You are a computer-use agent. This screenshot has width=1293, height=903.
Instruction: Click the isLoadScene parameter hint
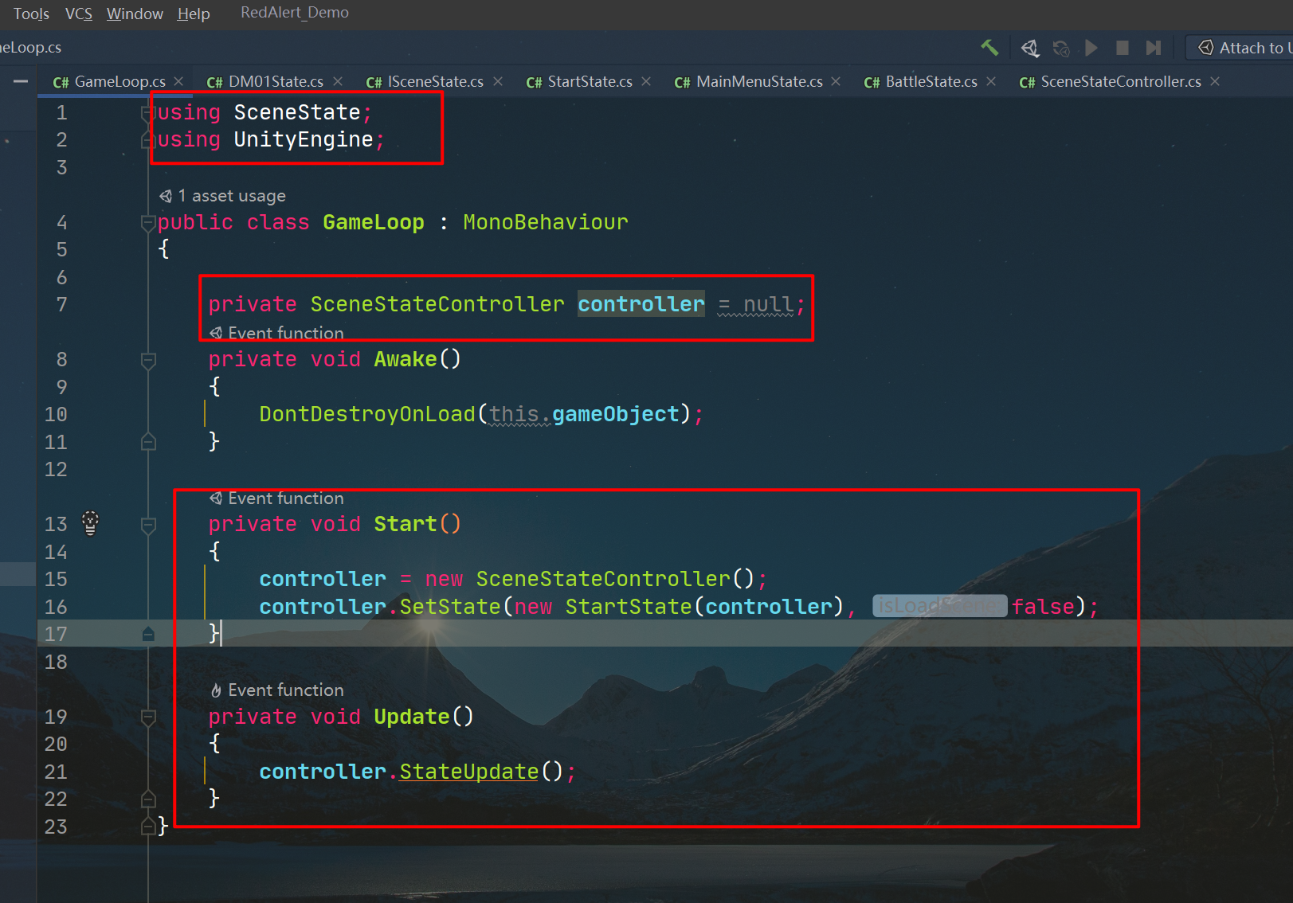click(x=939, y=607)
